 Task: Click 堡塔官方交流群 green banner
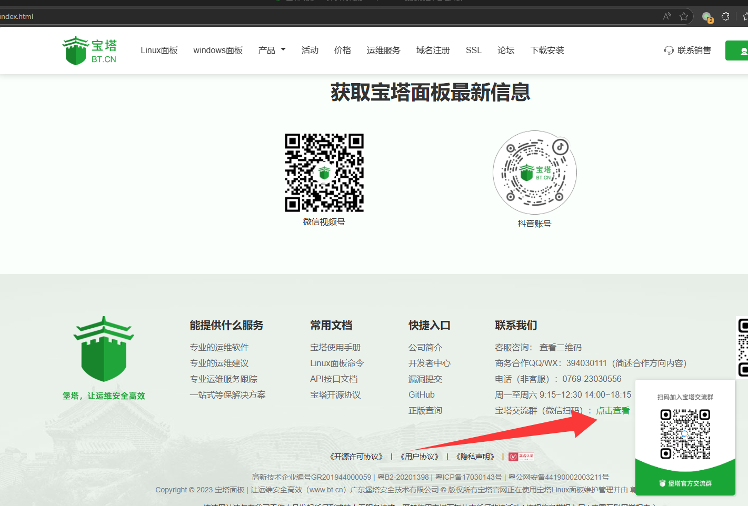[x=685, y=483]
